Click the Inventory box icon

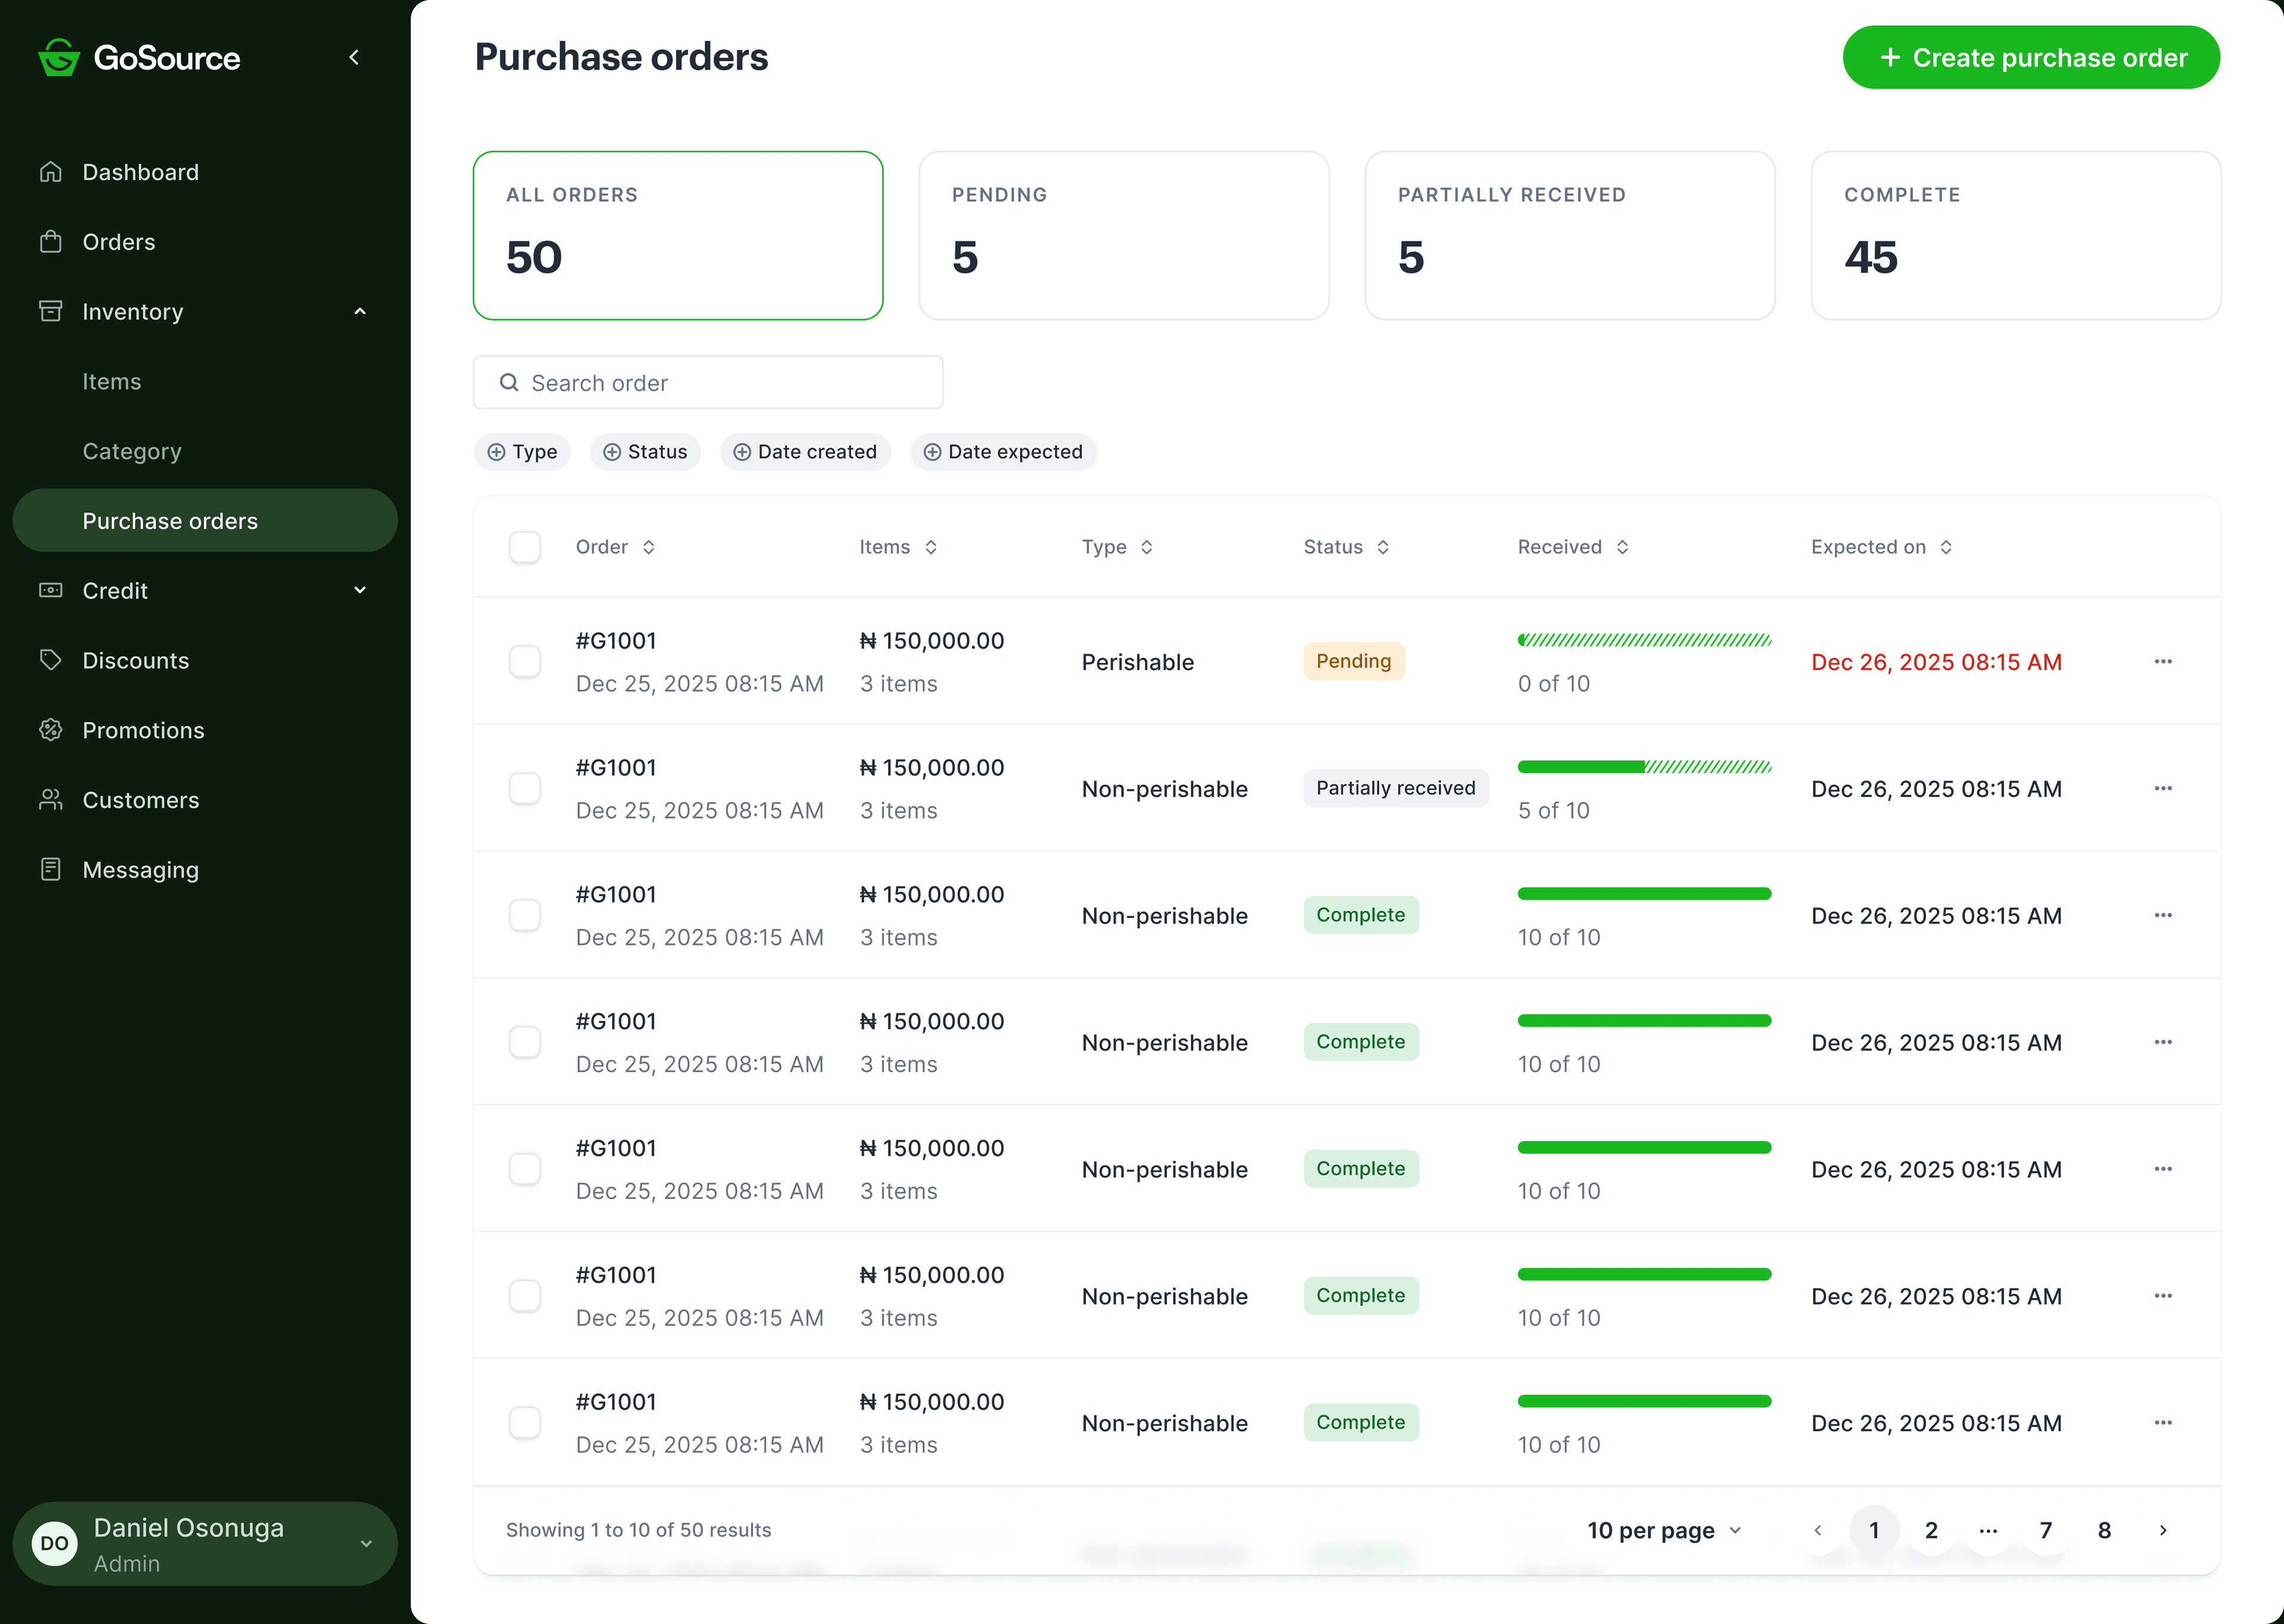[50, 311]
